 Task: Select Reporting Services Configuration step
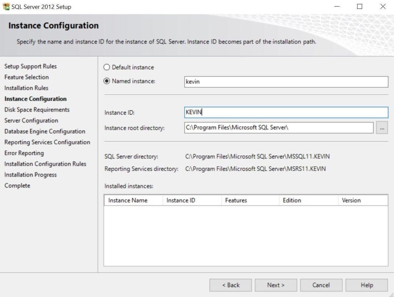tap(47, 142)
